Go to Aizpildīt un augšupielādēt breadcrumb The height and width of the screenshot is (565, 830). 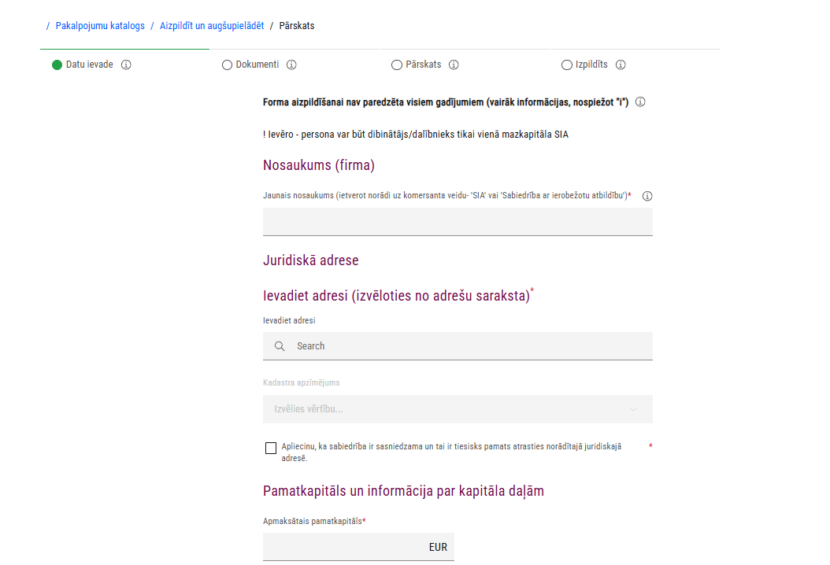[212, 26]
